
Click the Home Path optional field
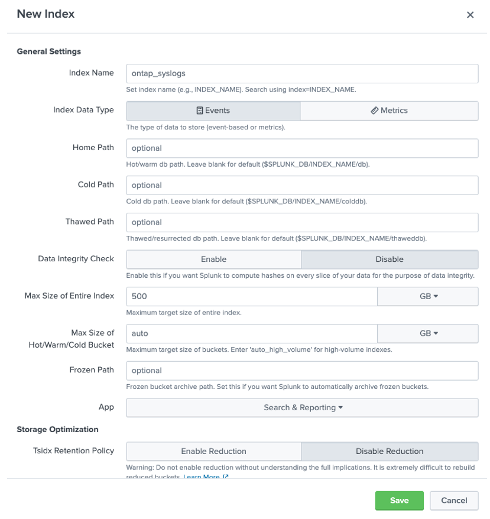[301, 148]
